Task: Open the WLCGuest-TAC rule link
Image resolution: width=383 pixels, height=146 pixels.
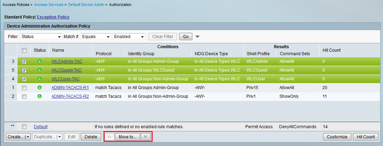Action: click(x=67, y=70)
